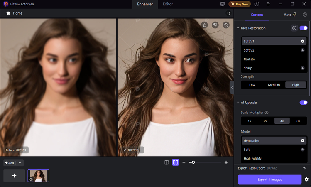The width and height of the screenshot is (311, 187).
Task: Download the Soft V2 model
Action: click(x=302, y=50)
